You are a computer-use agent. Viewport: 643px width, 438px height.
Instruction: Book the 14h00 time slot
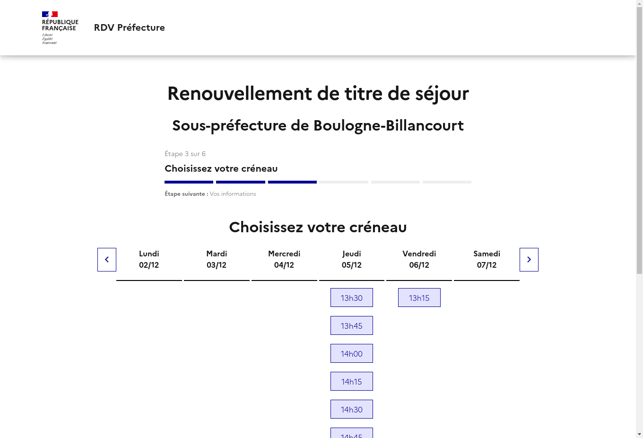[352, 353]
